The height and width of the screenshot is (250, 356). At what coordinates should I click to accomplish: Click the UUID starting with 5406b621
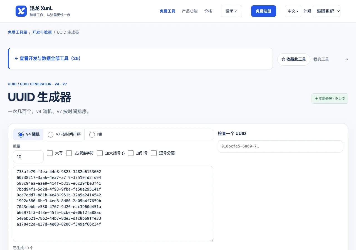tap(59, 218)
